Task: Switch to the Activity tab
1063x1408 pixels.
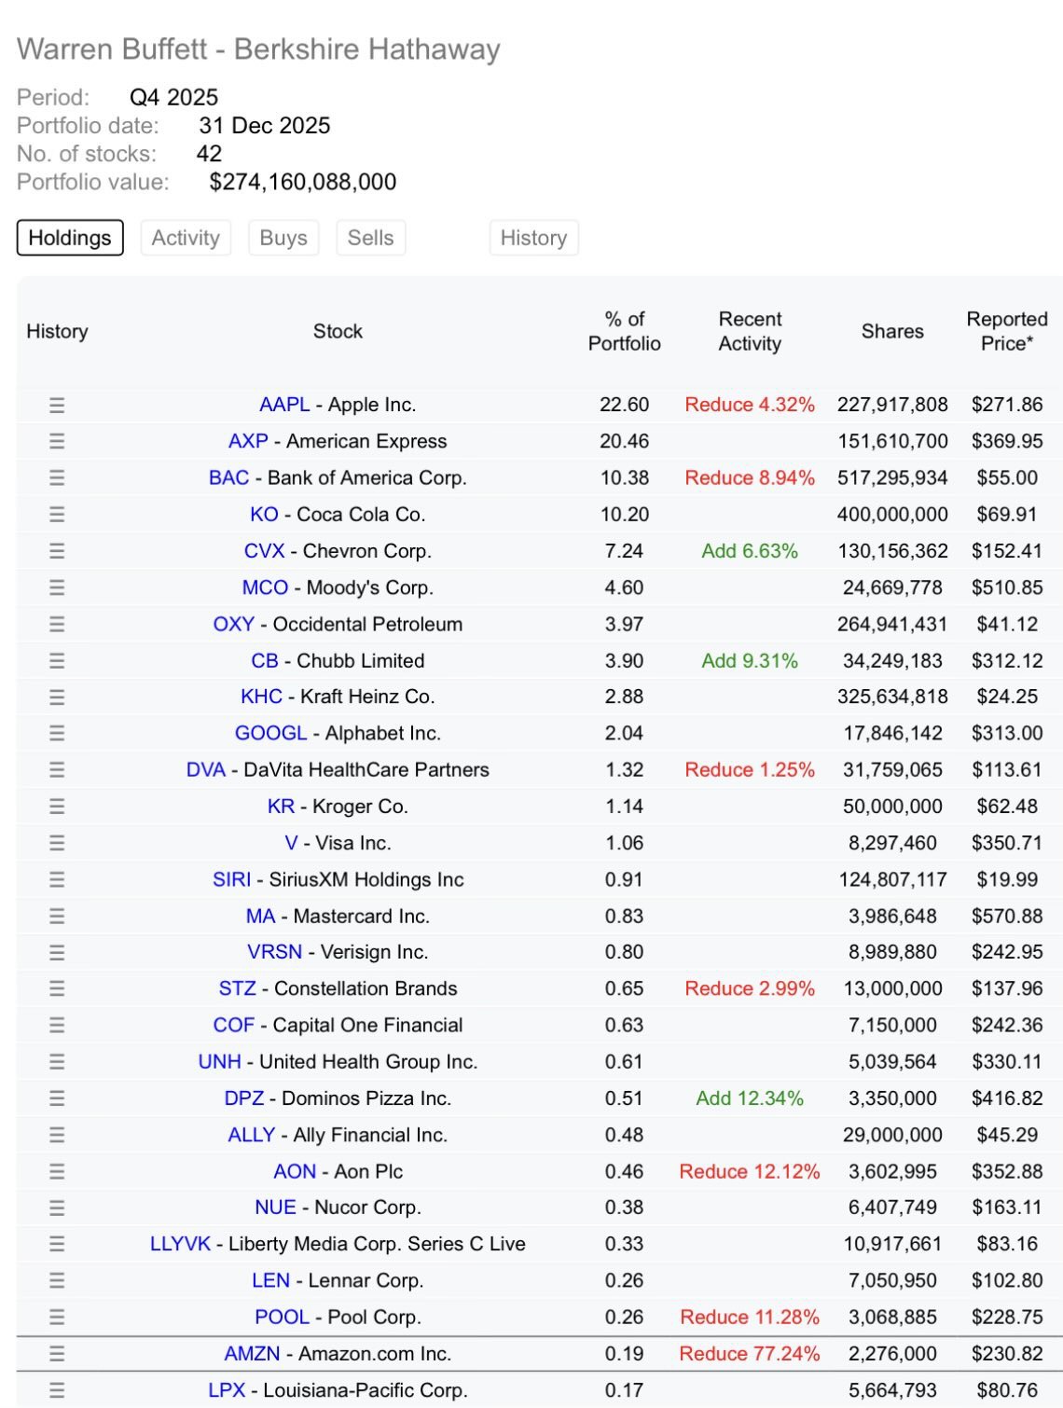Action: [x=186, y=238]
